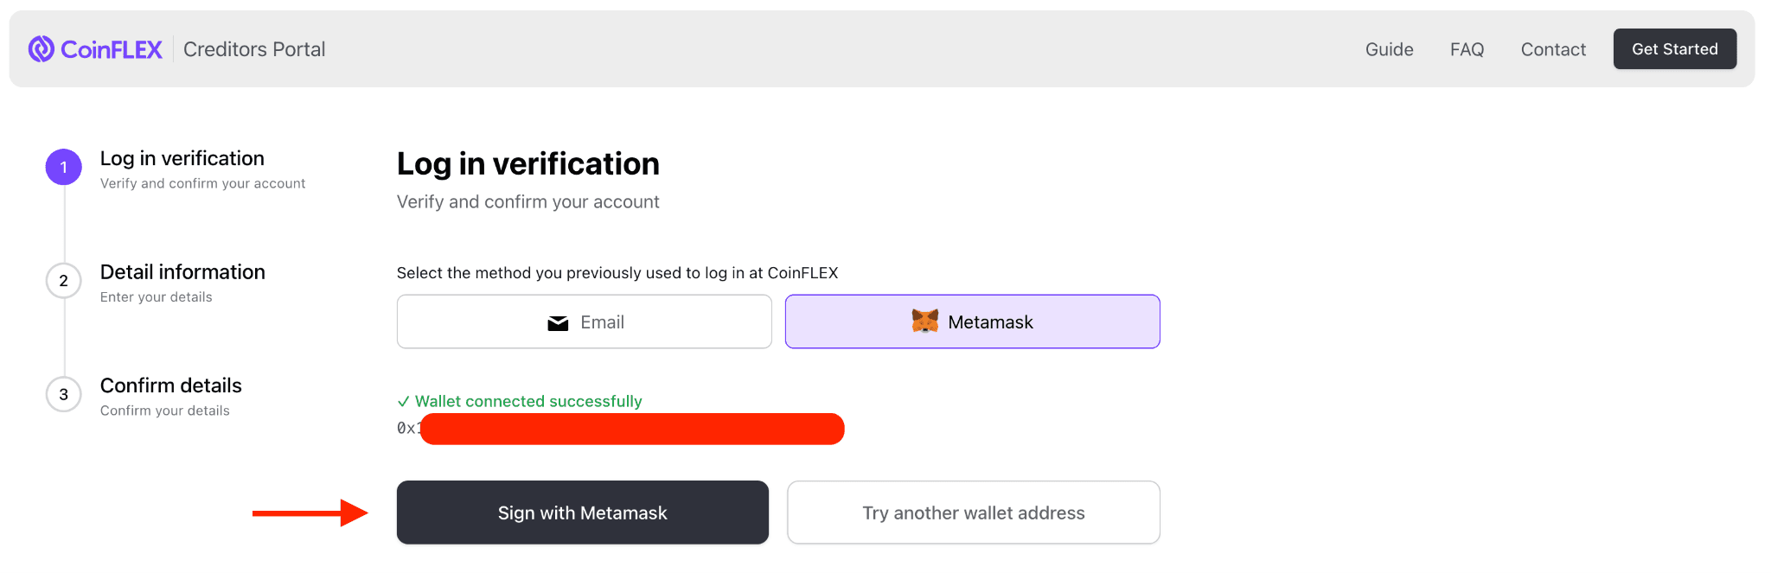
Task: Click step circle 3 for Confirm details
Action: (62, 394)
